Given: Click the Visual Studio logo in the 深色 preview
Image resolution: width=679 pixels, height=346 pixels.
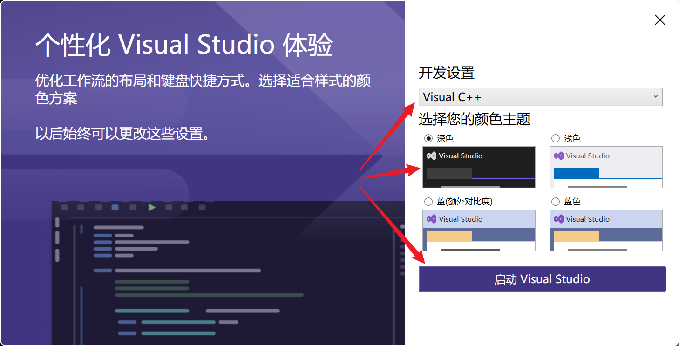Looking at the screenshot, I should tap(431, 156).
